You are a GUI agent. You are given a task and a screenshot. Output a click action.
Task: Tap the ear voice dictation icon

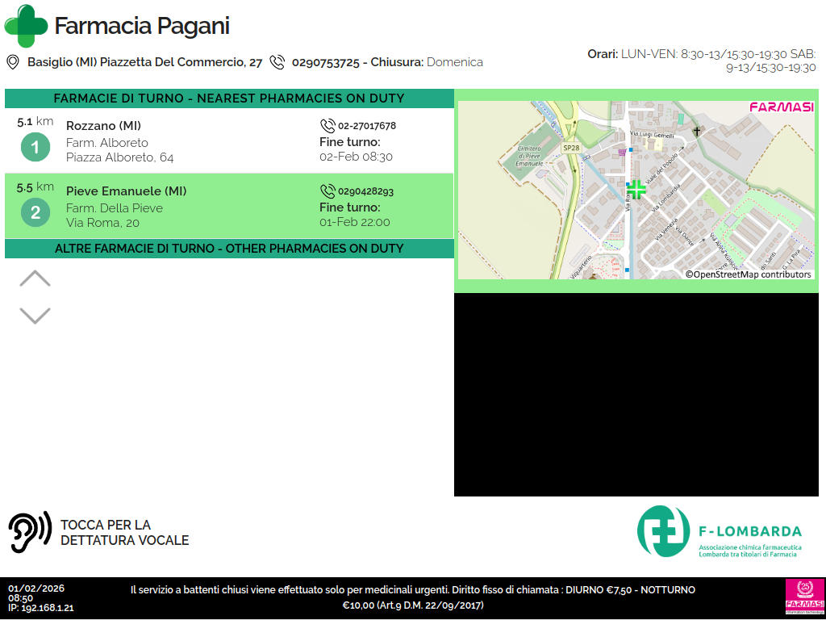(x=30, y=532)
